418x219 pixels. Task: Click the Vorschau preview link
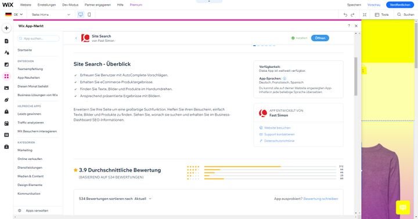coord(374,5)
